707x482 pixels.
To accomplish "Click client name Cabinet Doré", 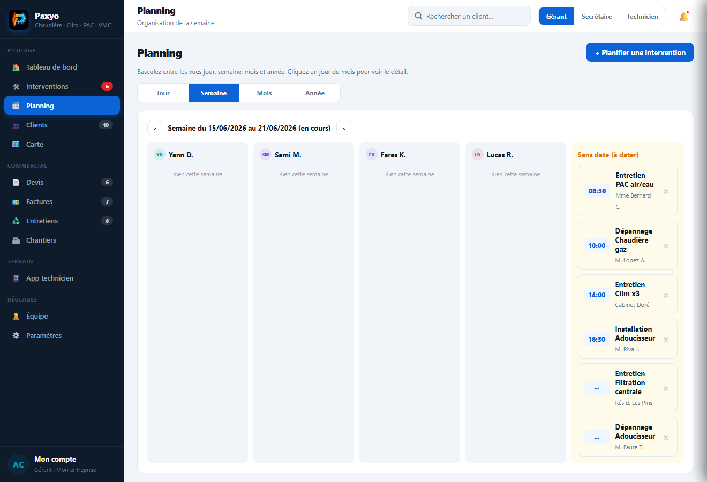I will coord(632,305).
